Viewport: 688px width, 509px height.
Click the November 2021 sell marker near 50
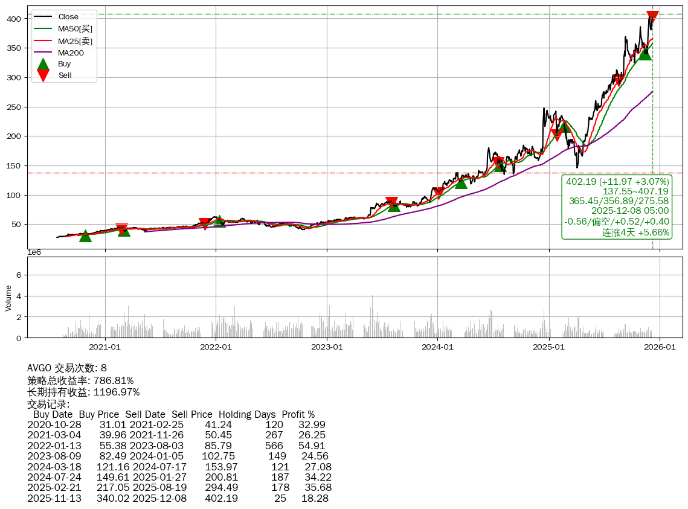pos(205,224)
